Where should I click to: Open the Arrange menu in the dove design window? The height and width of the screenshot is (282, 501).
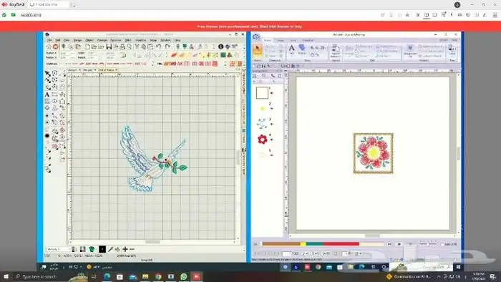point(102,40)
